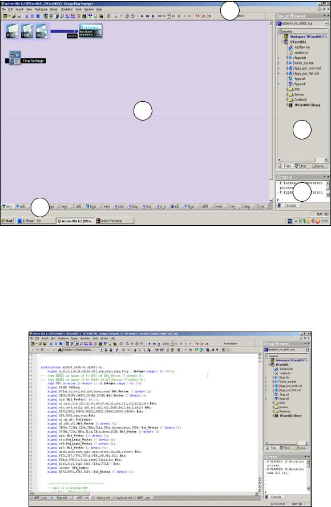Select readme.txt in the top Design Browser
Screen dimensions: 331x507
tap(301, 53)
